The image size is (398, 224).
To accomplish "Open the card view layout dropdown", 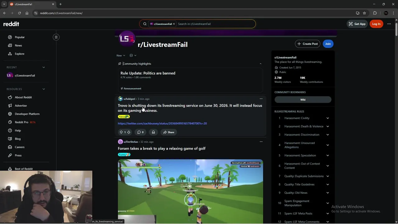I will 133,55.
